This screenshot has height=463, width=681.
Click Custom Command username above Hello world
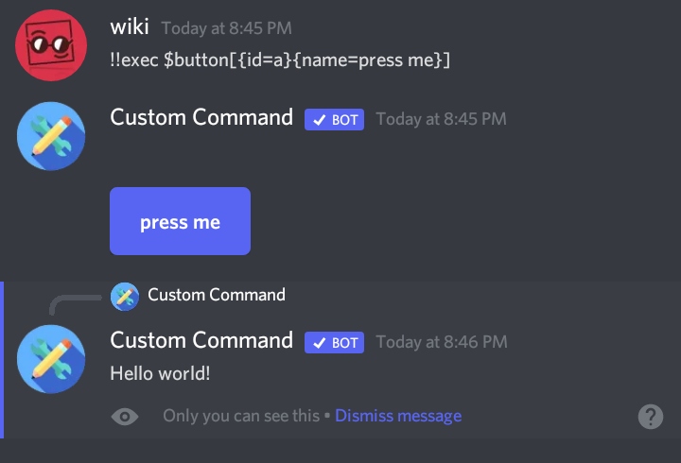tap(201, 340)
